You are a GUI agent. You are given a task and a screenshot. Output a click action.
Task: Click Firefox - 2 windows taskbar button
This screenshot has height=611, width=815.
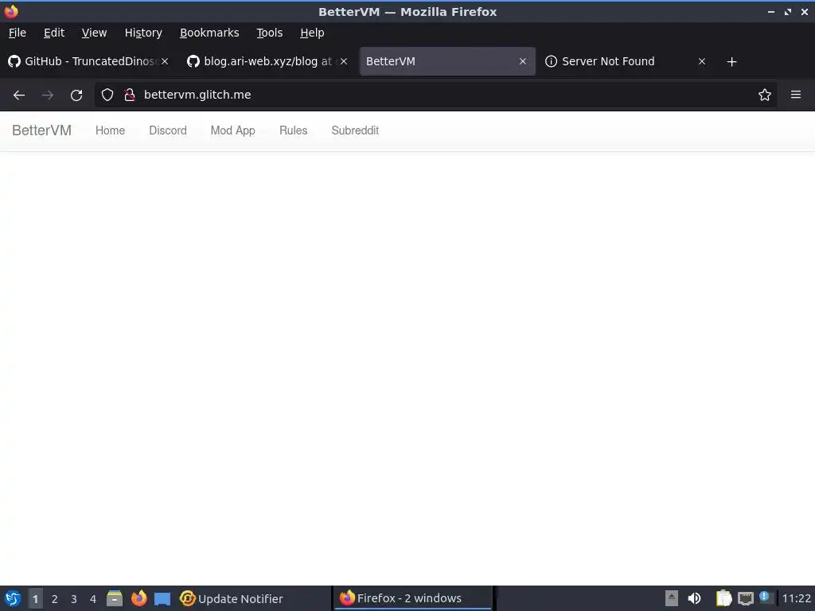coord(412,598)
